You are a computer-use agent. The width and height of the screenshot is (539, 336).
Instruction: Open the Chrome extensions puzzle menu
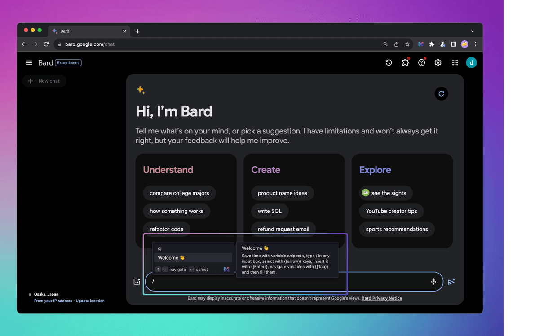click(432, 44)
